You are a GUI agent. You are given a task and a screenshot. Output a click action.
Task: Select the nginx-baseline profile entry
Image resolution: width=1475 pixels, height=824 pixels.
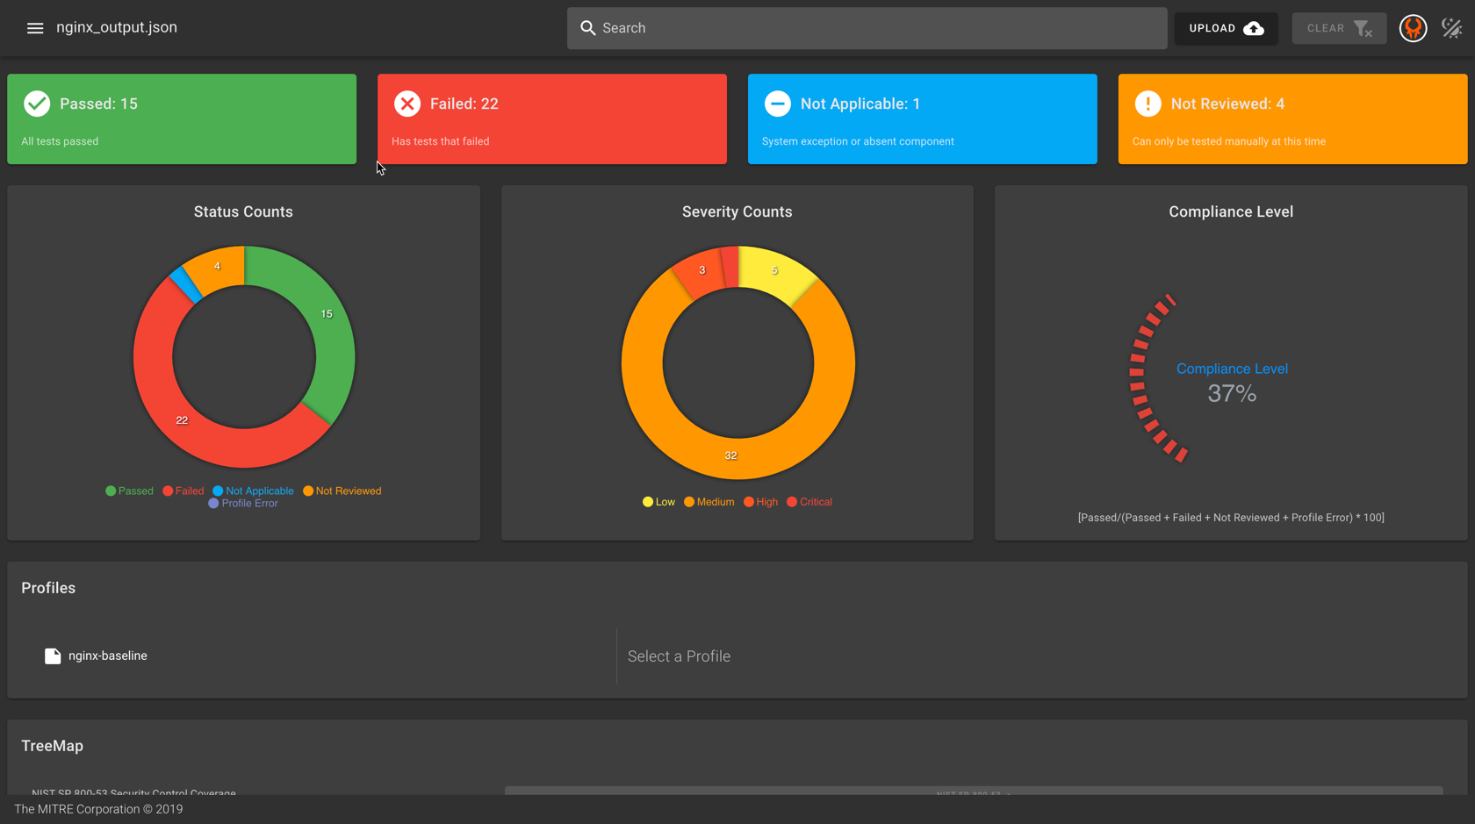click(x=108, y=656)
